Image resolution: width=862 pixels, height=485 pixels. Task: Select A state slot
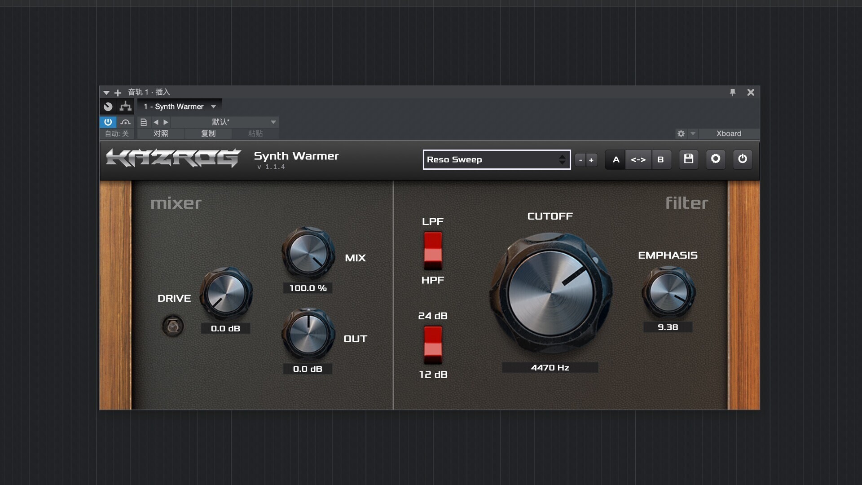pos(616,159)
